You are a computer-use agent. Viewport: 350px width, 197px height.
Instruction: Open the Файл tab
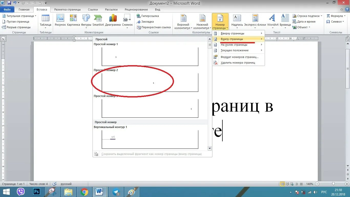[x=7, y=9]
